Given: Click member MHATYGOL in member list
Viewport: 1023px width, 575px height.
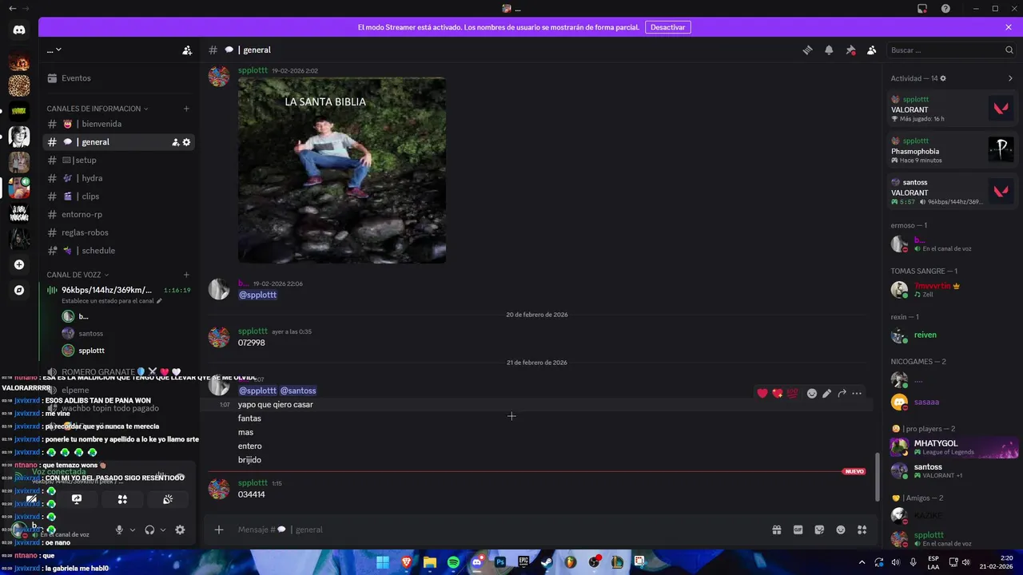Looking at the screenshot, I should (952, 447).
